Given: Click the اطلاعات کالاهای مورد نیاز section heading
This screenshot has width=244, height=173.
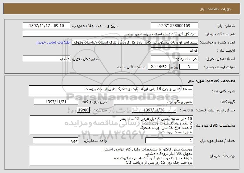Looking at the screenshot, I should 211,81.
